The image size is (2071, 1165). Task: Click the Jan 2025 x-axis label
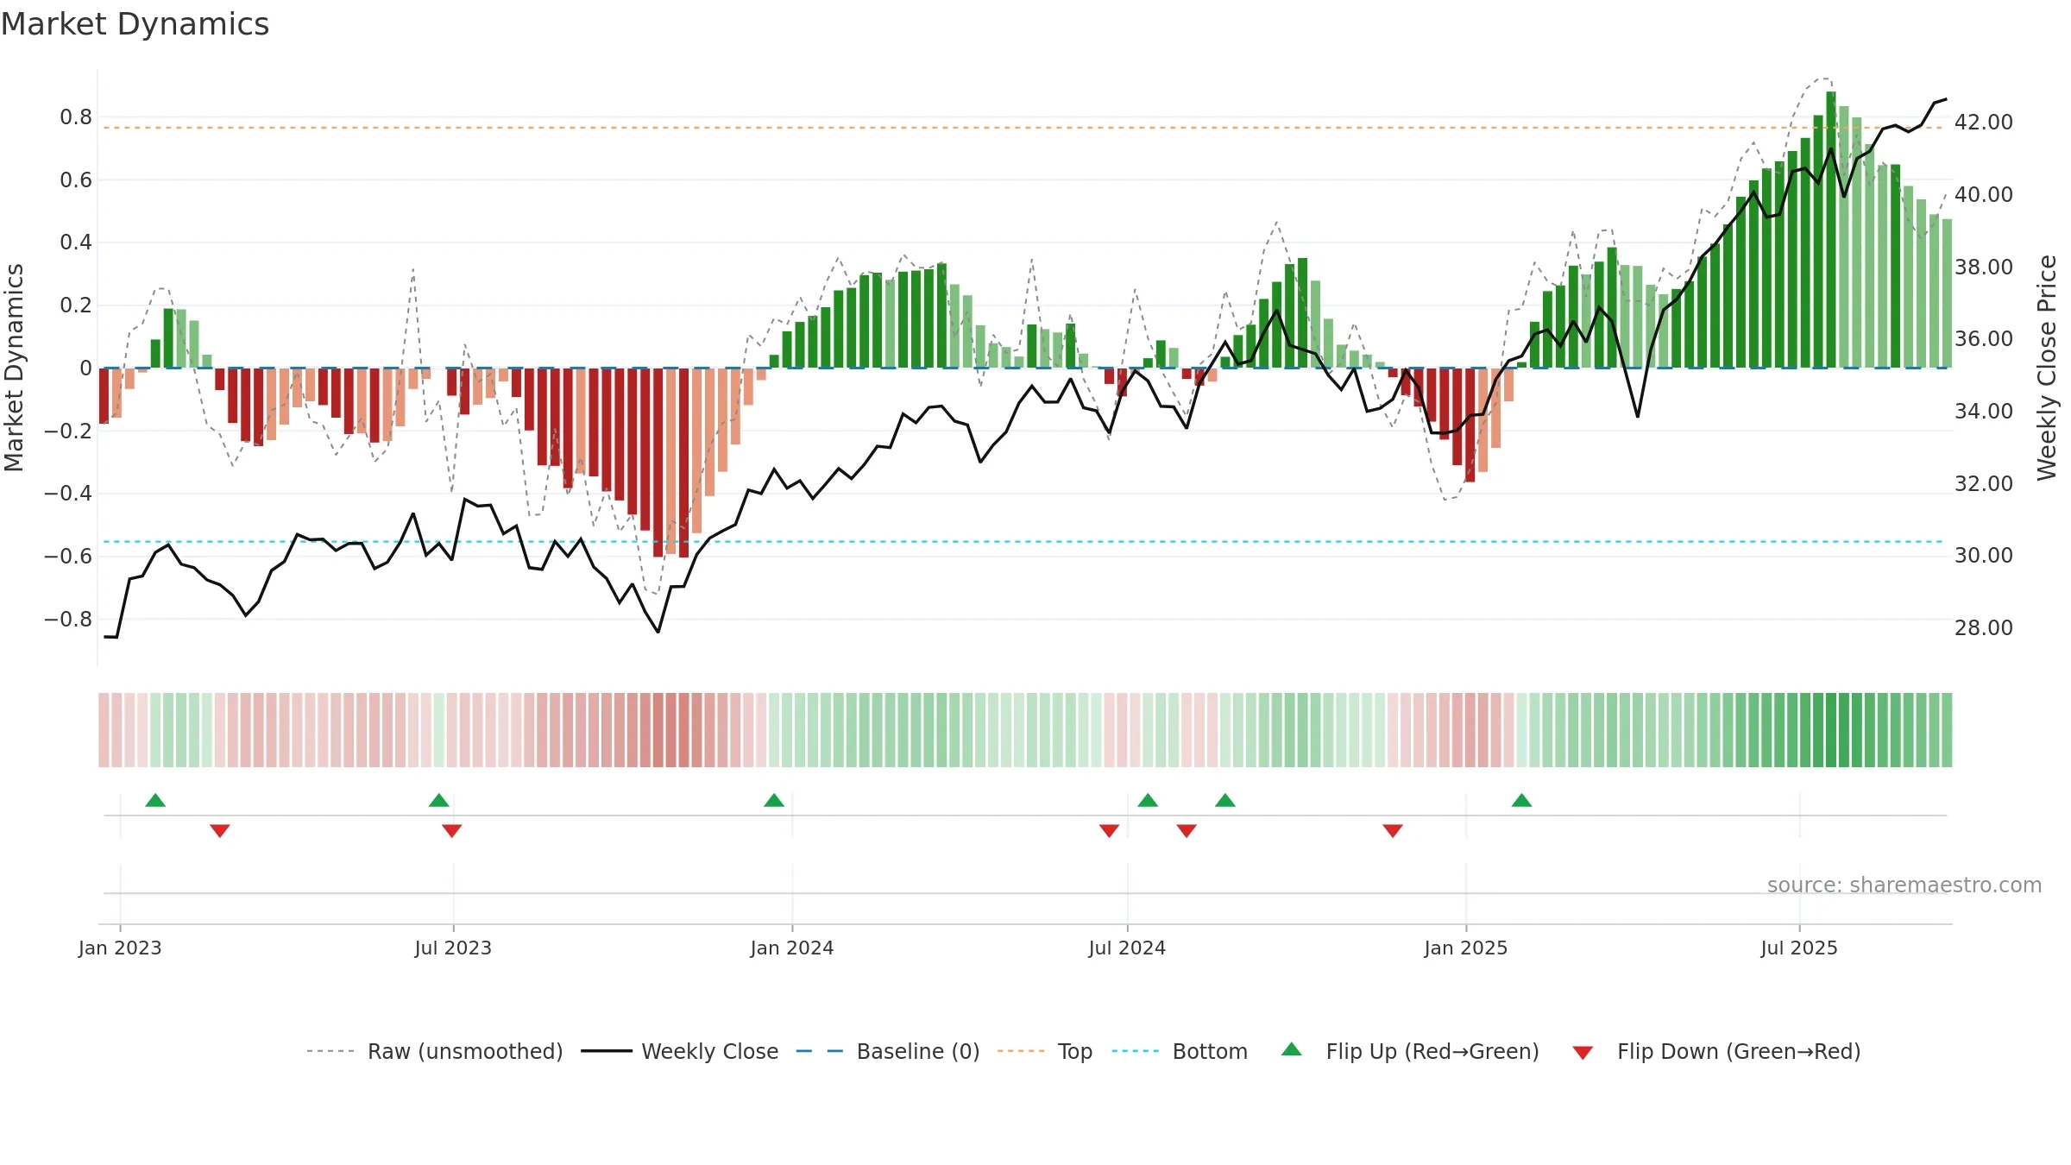[x=1466, y=948]
